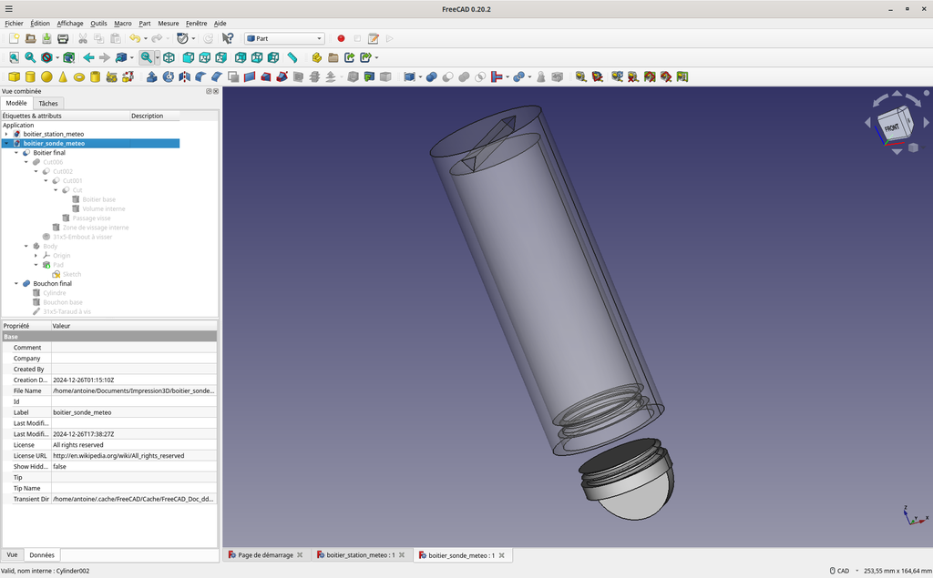Image resolution: width=933 pixels, height=578 pixels.
Task: Click the What's This help pointer icon
Action: (228, 38)
